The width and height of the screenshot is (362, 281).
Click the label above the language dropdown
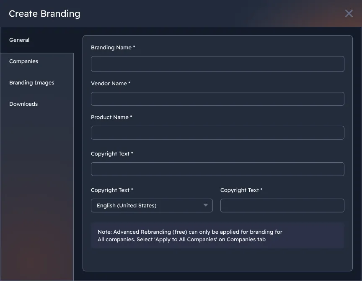tap(112, 190)
